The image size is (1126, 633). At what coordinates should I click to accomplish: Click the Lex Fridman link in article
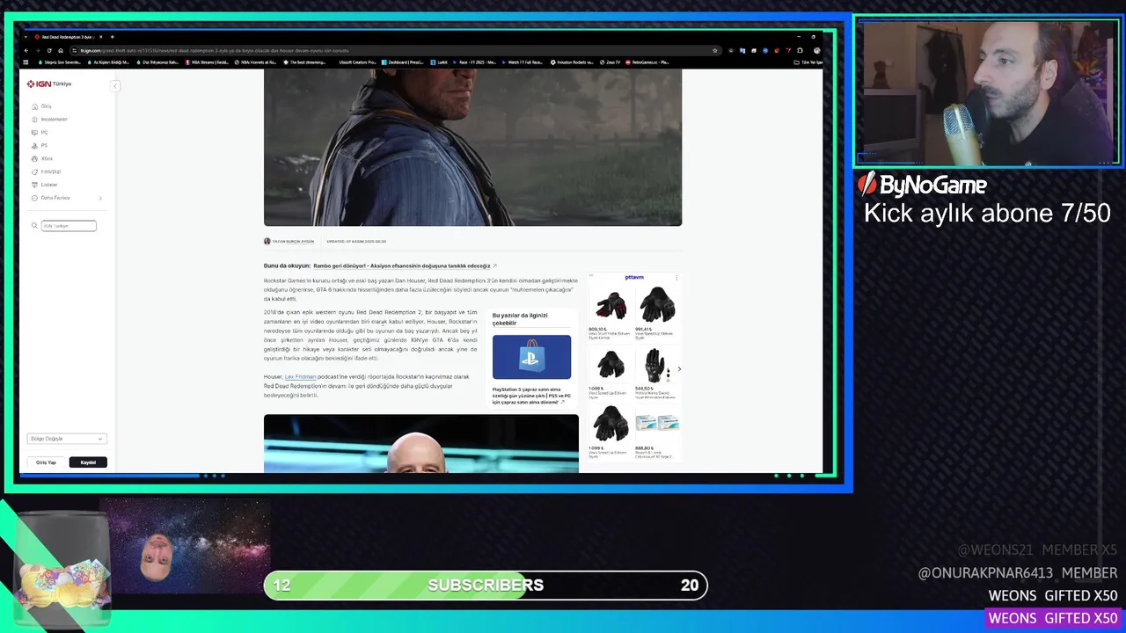tap(300, 376)
